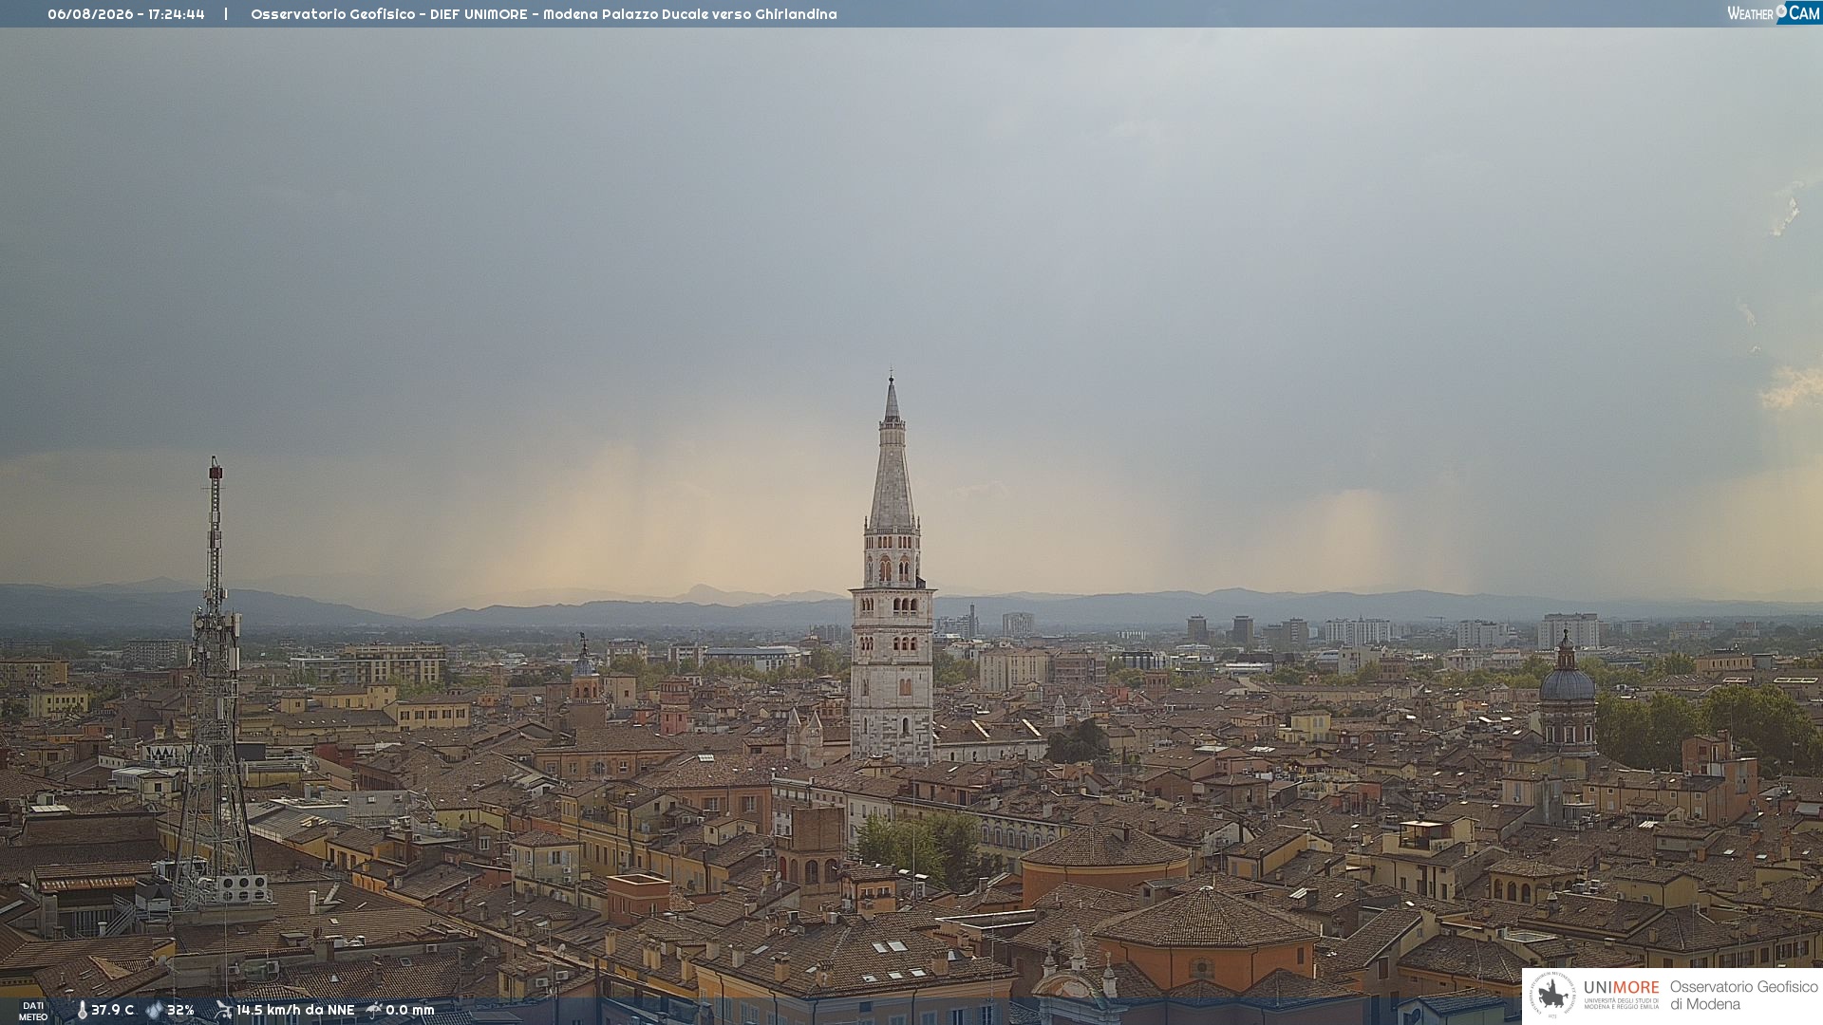Click the Osservatorio Geofisico camera title text
This screenshot has width=1823, height=1025.
coord(544,14)
